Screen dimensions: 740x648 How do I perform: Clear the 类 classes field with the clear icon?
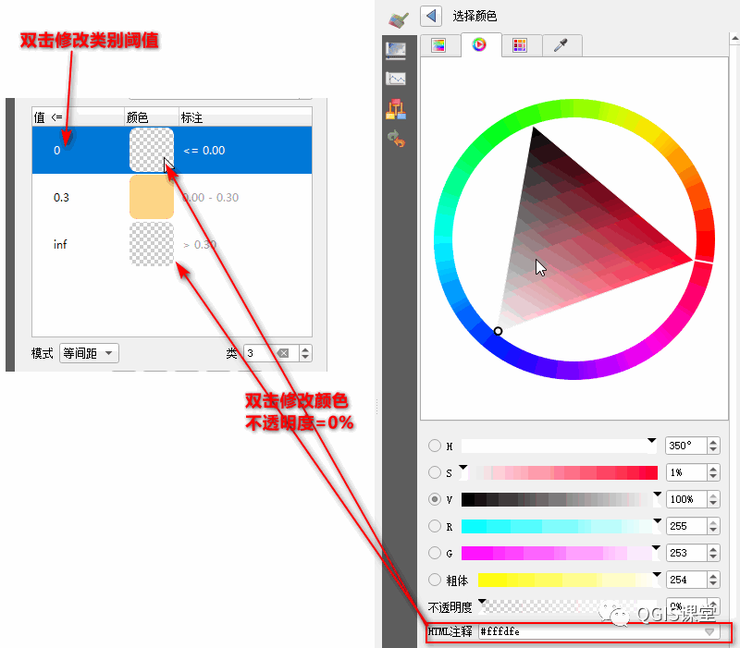point(283,353)
